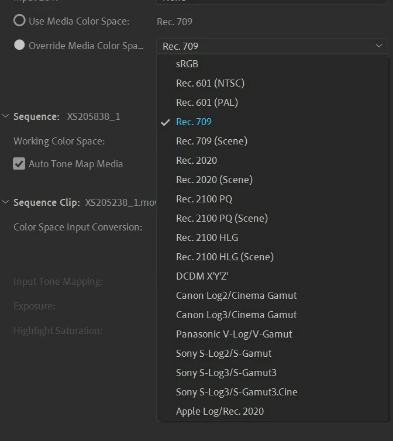Choose Rec. 601 (PAL) option
This screenshot has height=441, width=393.
point(272,102)
